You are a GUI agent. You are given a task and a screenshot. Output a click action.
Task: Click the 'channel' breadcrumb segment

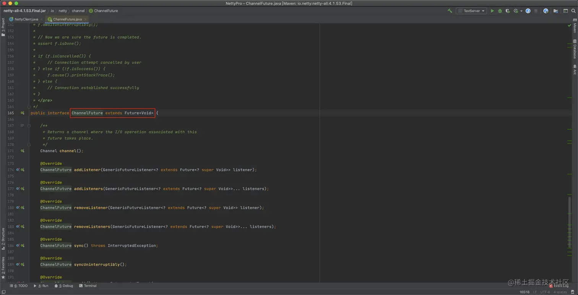point(78,11)
